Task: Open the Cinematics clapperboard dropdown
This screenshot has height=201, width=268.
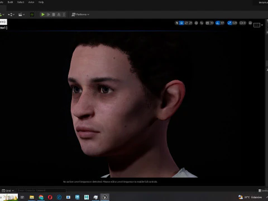Action: click(22, 15)
